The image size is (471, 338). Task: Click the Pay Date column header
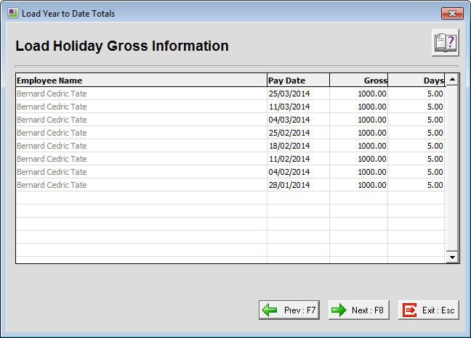298,81
